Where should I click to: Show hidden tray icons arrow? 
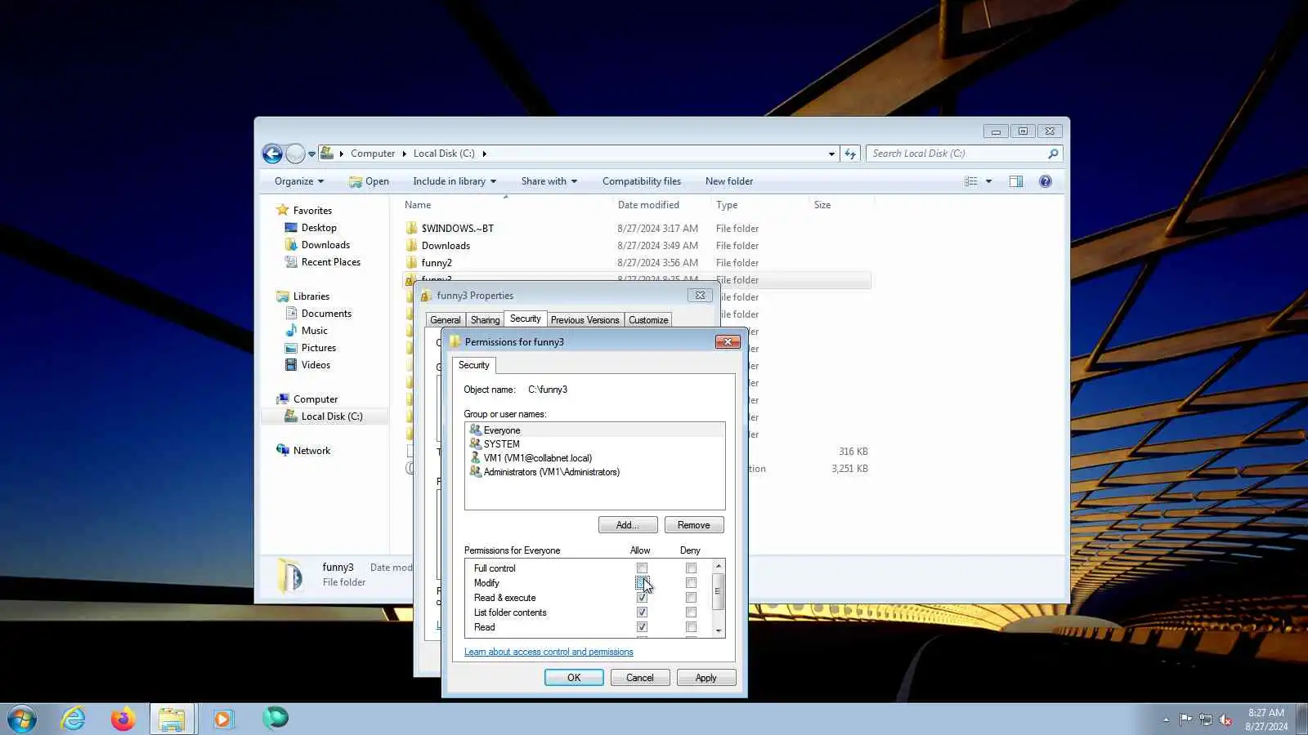click(x=1166, y=719)
